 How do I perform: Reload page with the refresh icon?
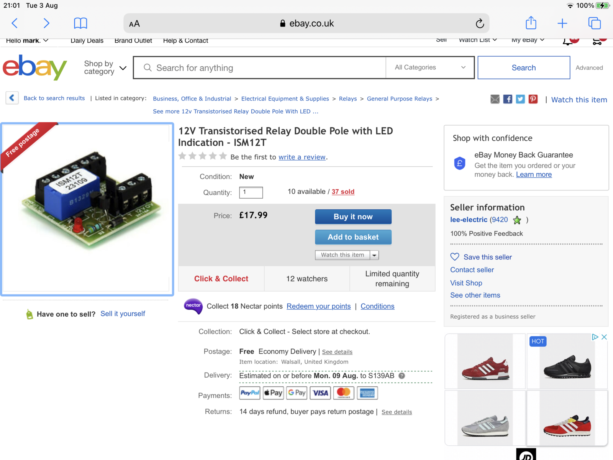click(480, 23)
